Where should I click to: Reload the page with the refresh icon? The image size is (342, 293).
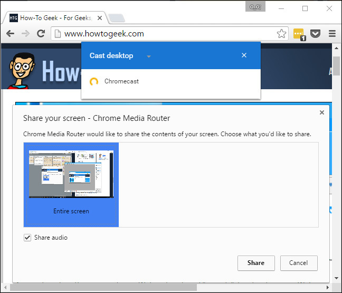(x=41, y=33)
